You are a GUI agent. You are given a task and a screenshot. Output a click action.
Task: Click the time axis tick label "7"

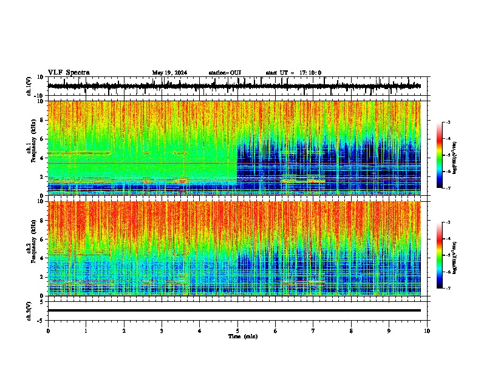(x=313, y=331)
